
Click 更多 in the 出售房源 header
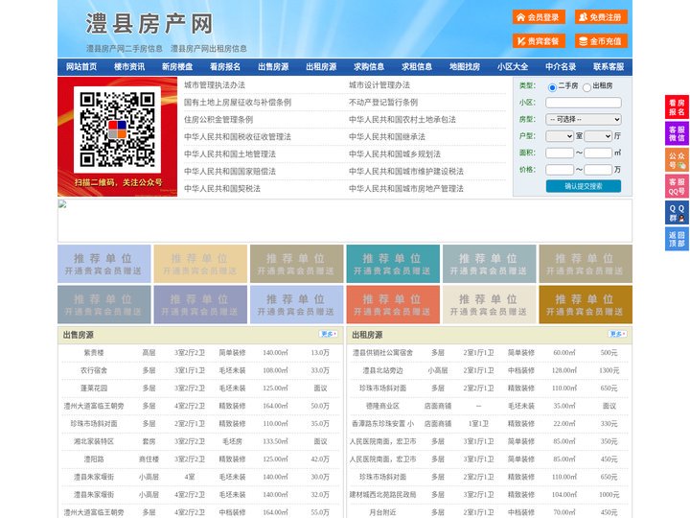click(329, 335)
